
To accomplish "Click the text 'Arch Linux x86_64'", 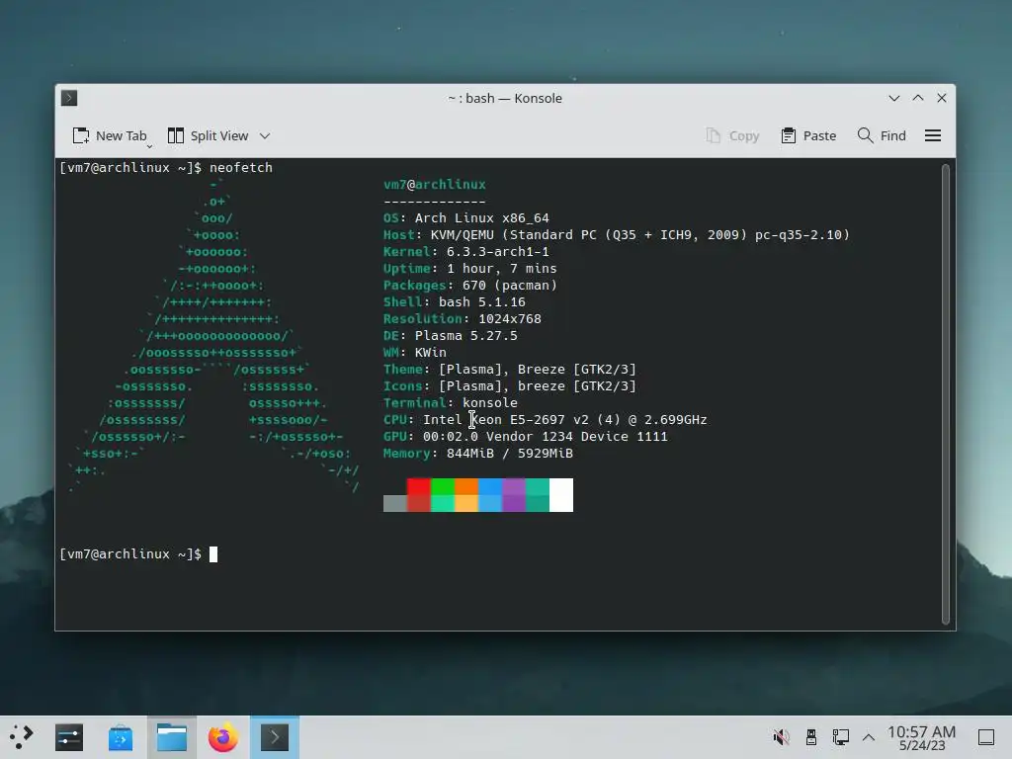I will click(481, 218).
